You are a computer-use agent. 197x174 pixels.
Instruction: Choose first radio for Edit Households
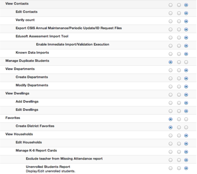(170, 144)
